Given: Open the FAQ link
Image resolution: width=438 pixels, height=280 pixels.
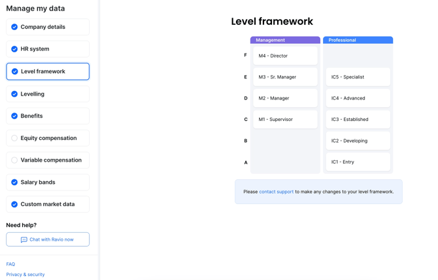Looking at the screenshot, I should pyautogui.click(x=10, y=264).
